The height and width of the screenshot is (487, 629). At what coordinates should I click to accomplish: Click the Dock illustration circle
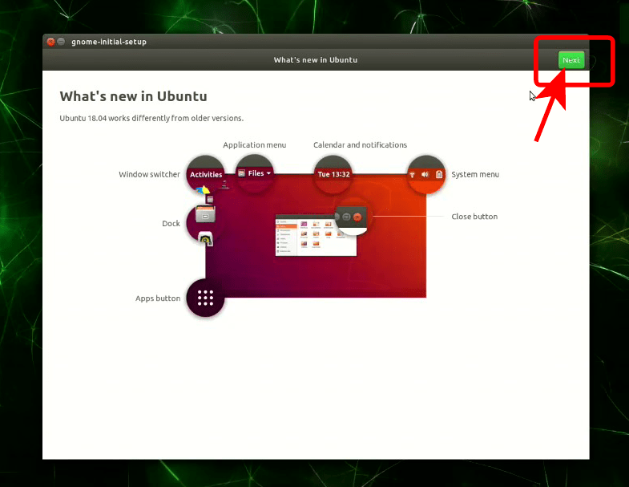205,223
